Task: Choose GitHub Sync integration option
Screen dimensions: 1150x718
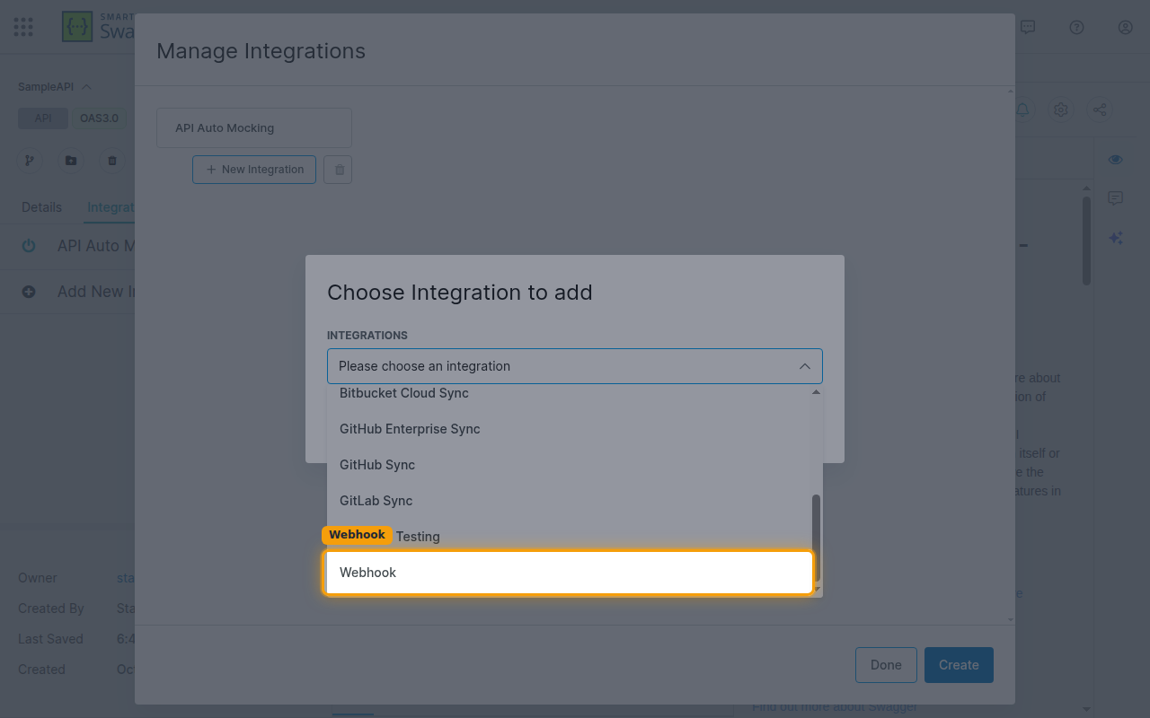Action: point(569,465)
